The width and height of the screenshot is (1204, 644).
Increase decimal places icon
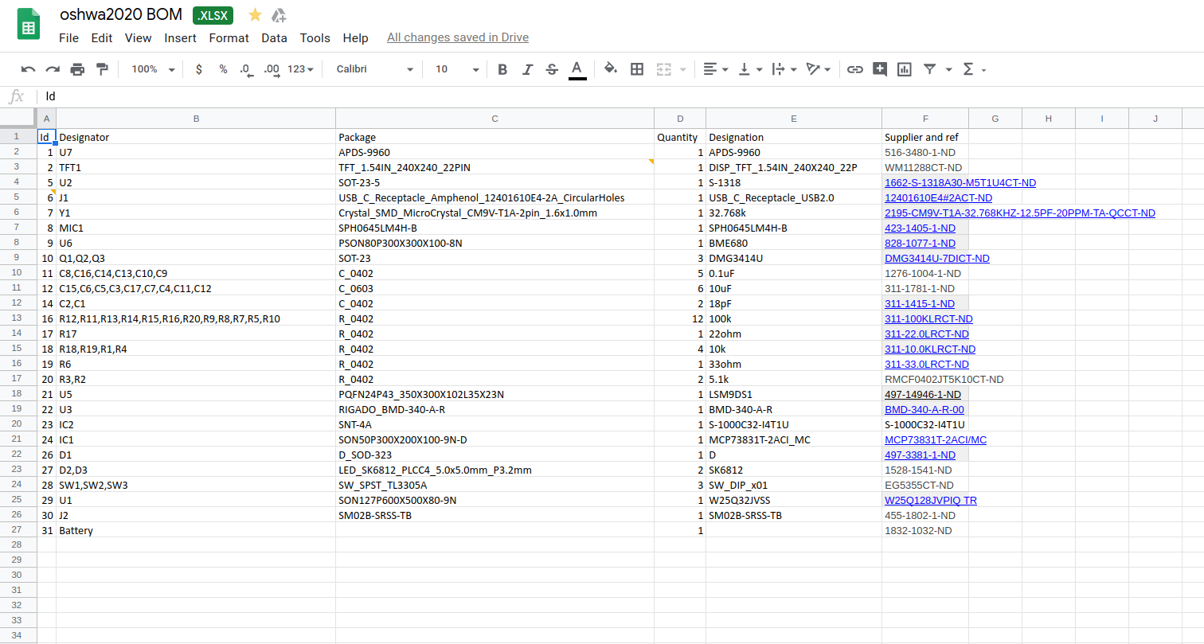[272, 69]
